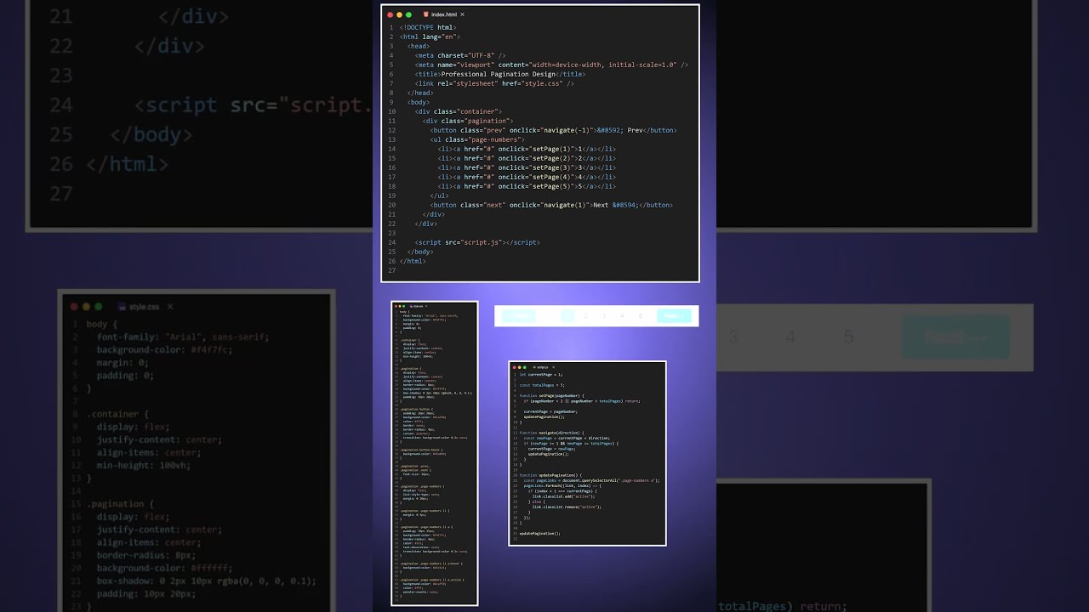Click the Next button in the enlarged background preview
This screenshot has height=612, width=1089.
(x=958, y=337)
